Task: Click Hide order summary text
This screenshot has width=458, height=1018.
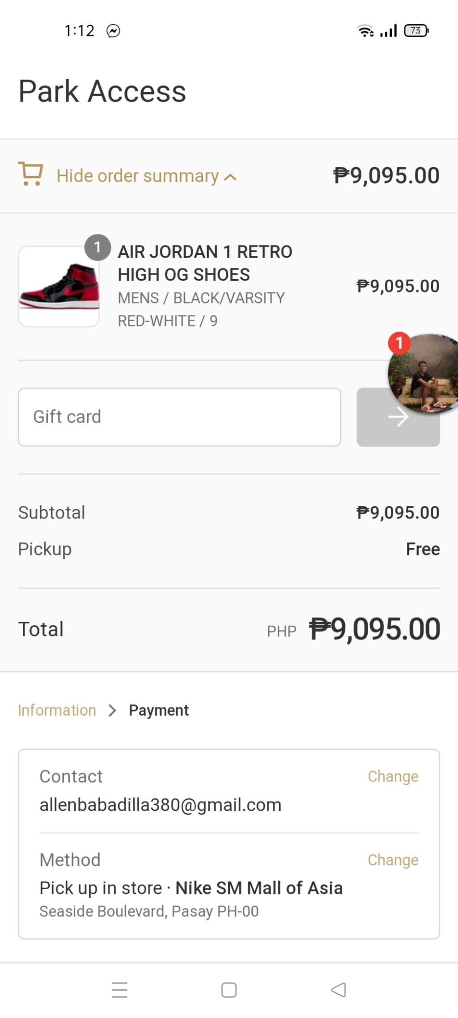Action: point(137,176)
